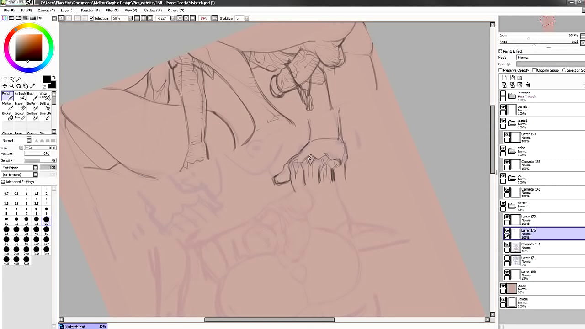The width and height of the screenshot is (585, 329).
Task: Check the Clipping Group option
Action: tap(535, 70)
